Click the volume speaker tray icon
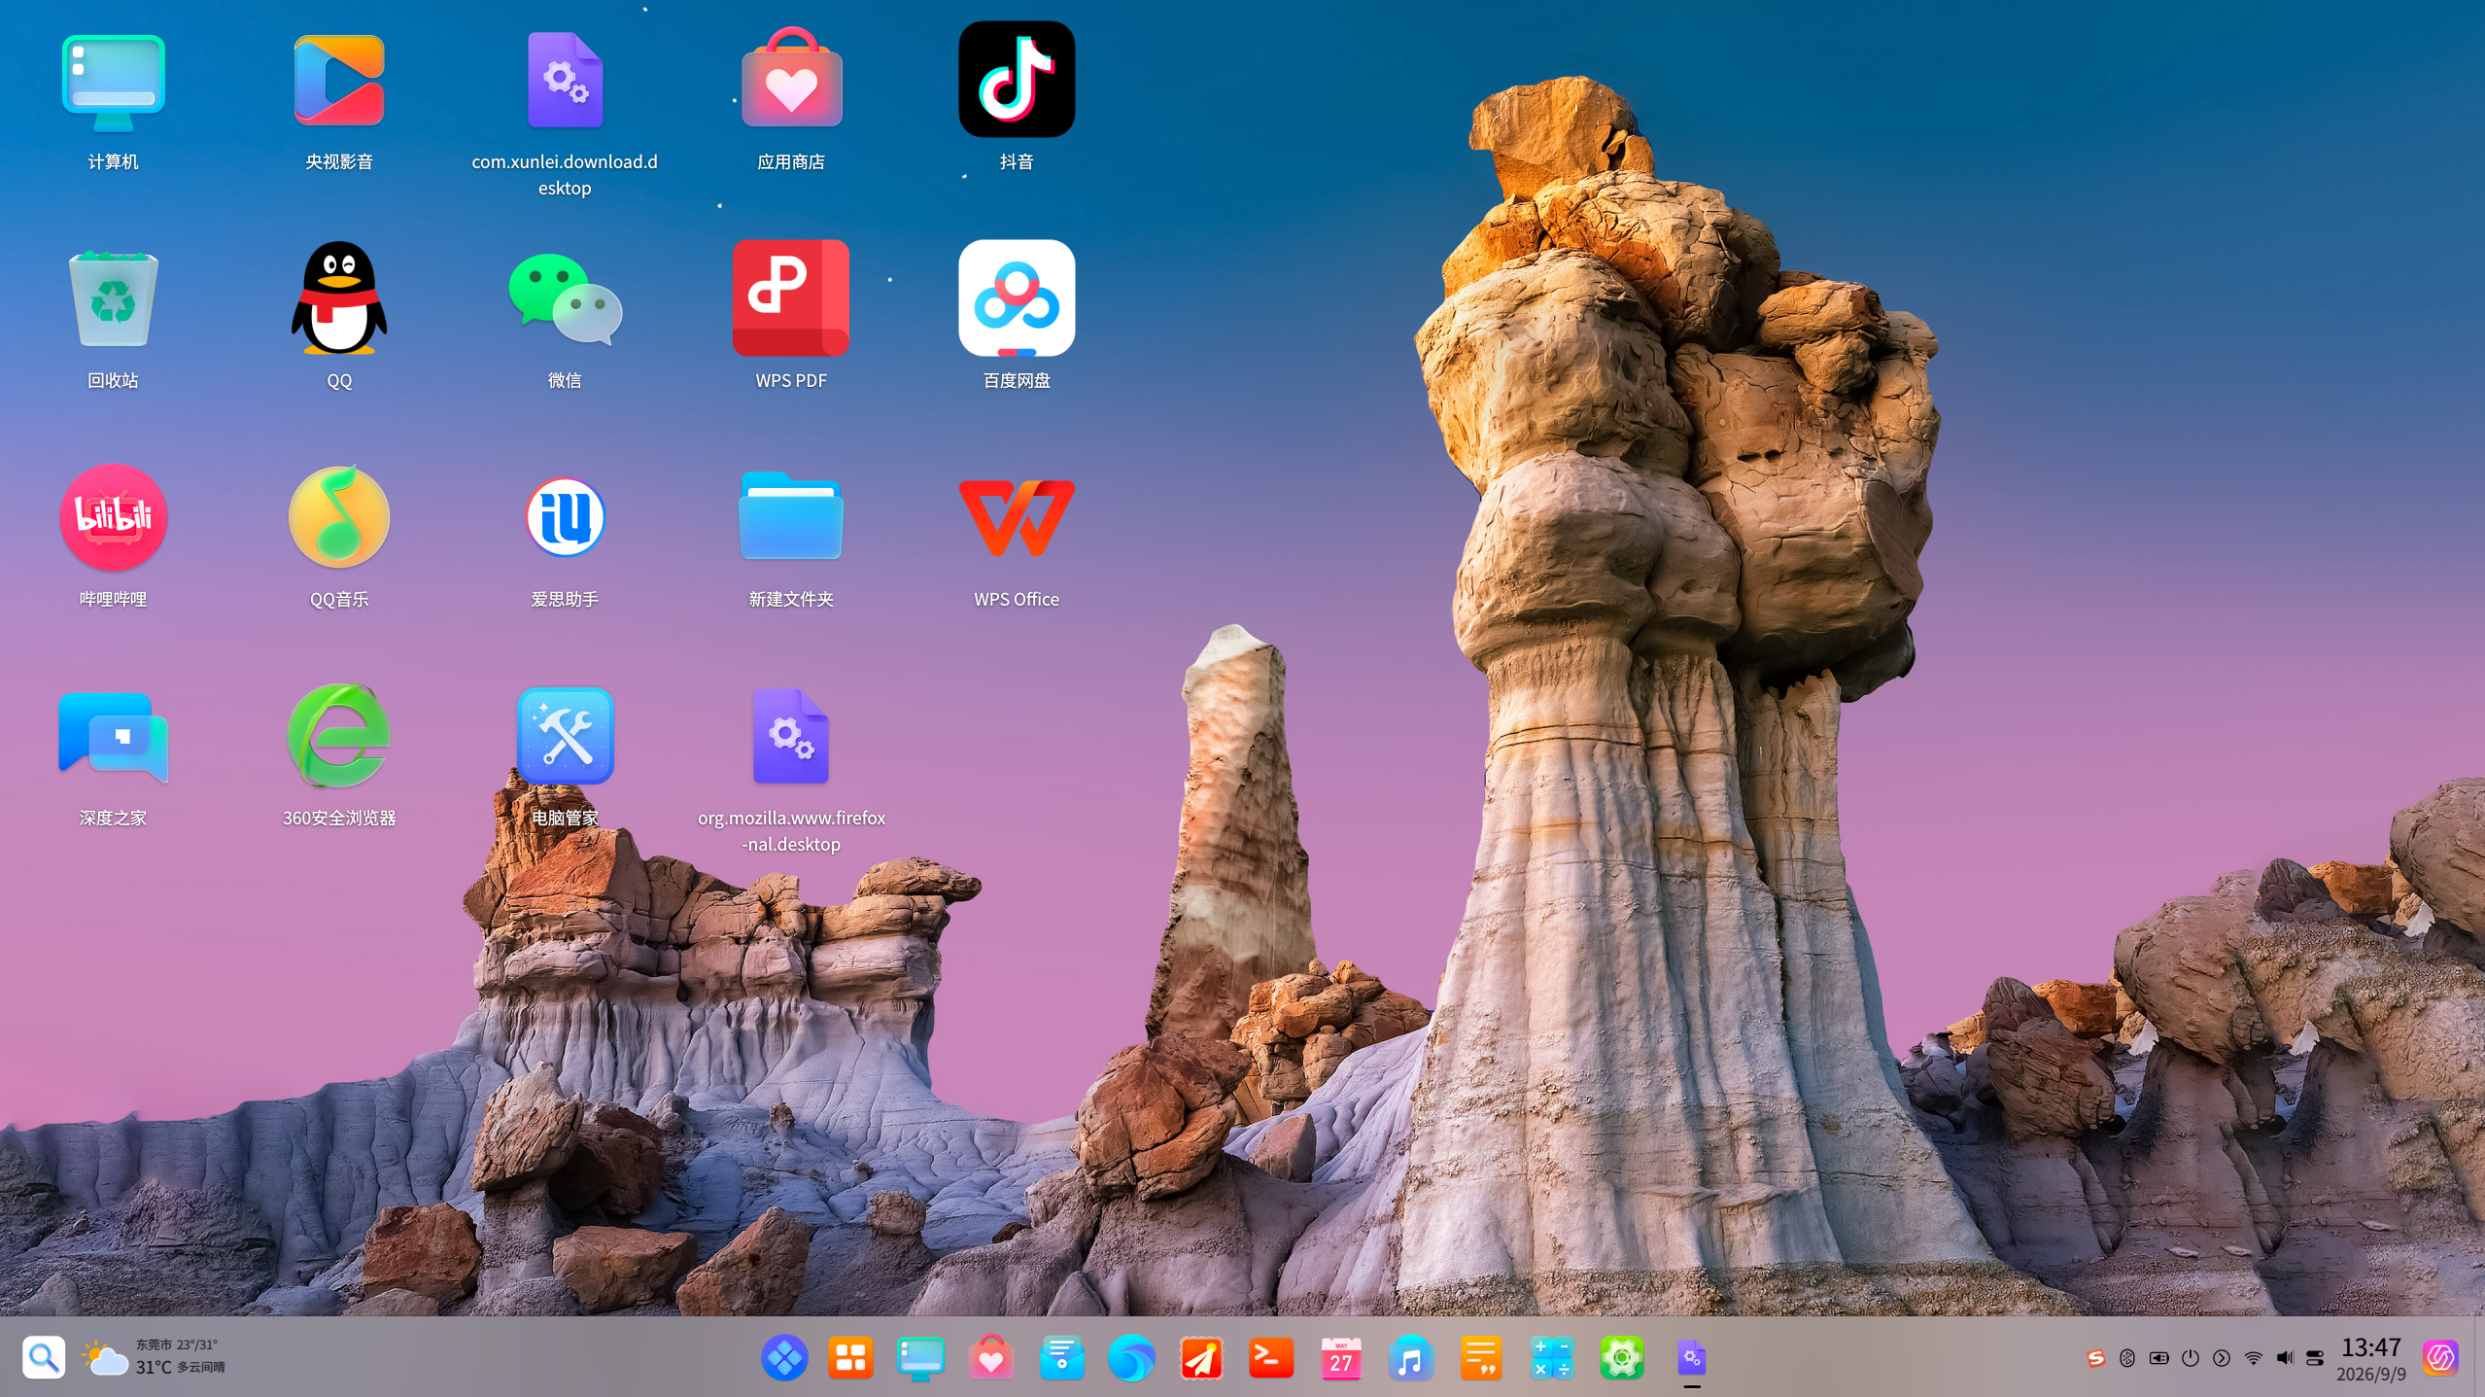This screenshot has height=1397, width=2485. [2284, 1358]
